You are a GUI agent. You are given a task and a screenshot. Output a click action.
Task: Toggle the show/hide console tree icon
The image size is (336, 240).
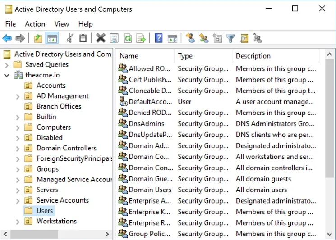(52, 38)
